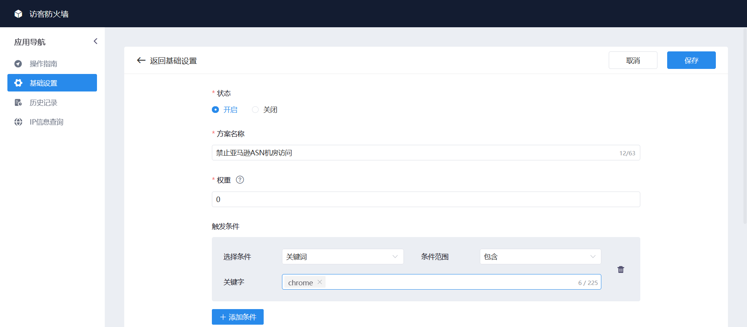
Task: Click the 访客防火墙 cube logo icon
Action: (18, 14)
